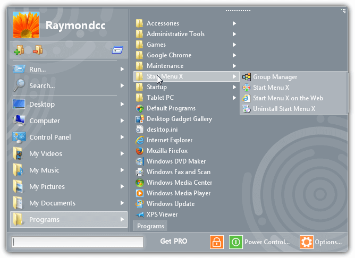
Task: Click the Windows DVD Maker icon
Action: tap(140, 161)
